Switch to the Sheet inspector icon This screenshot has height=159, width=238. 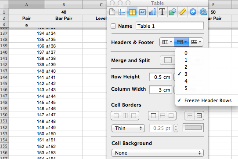122,12
